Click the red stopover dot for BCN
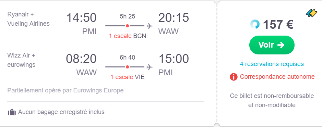This screenshot has width=322, height=127. coord(127,26)
